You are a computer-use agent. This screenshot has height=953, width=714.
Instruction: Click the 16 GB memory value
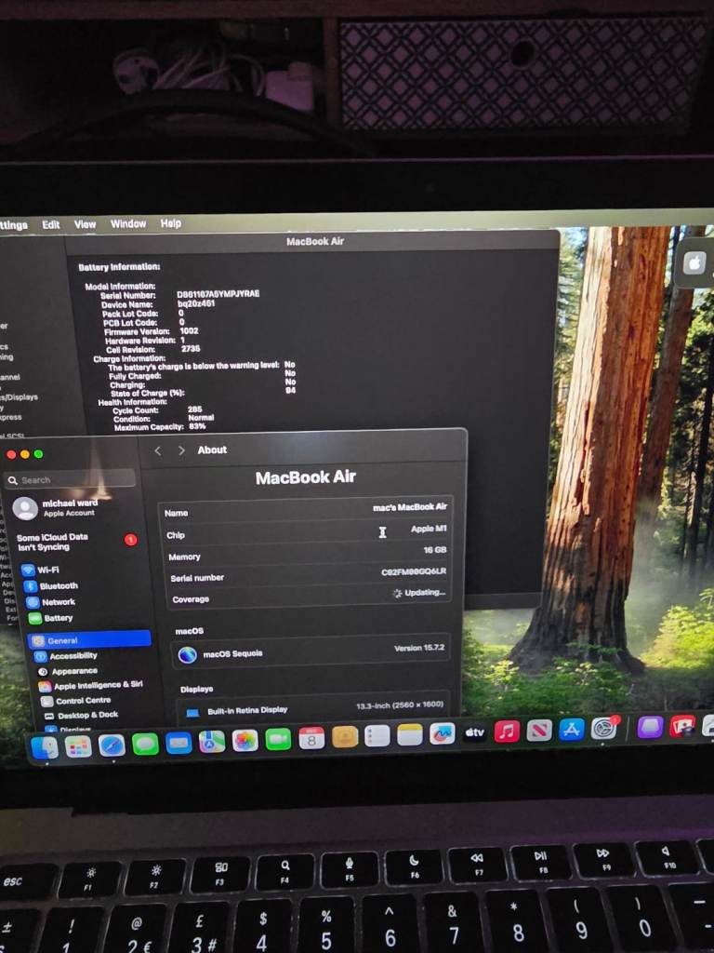435,550
